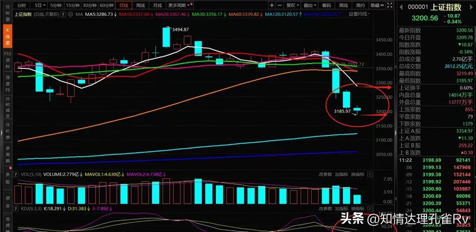Open the 分时图 sidebar view
476x232 pixels.
pyautogui.click(x=7, y=13)
